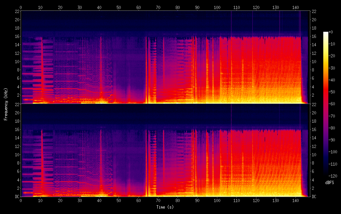Select the 50 second tick on bottom time axis

[119, 201]
